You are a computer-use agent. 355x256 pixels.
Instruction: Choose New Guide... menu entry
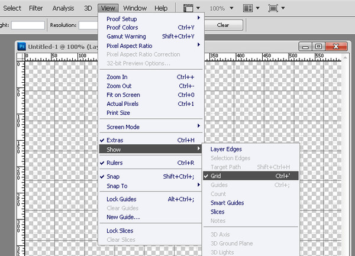point(151,217)
